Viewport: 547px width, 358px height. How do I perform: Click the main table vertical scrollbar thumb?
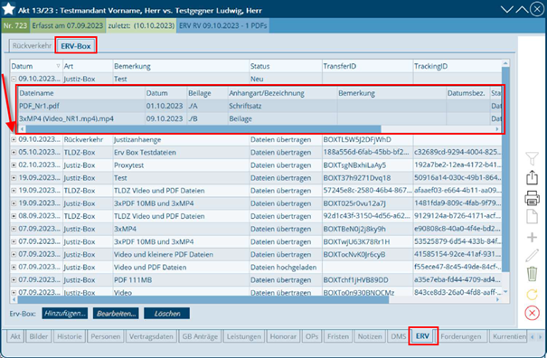click(505, 169)
